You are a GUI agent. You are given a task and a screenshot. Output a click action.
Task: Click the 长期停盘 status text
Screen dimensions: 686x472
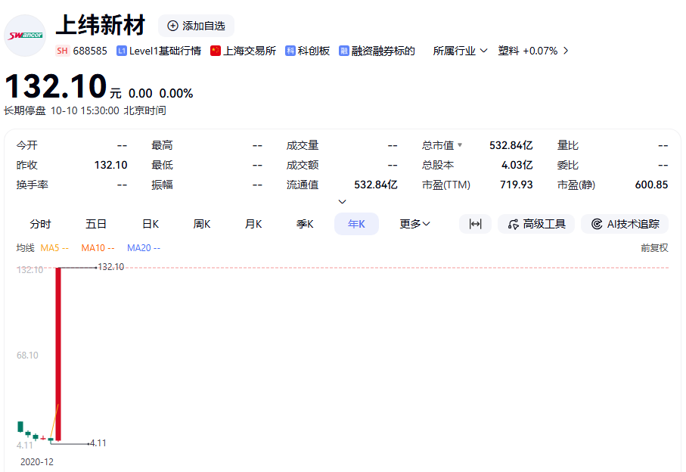click(x=24, y=110)
